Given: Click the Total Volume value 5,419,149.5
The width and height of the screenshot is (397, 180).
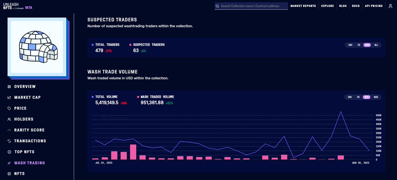Looking at the screenshot, I should pyautogui.click(x=107, y=103).
